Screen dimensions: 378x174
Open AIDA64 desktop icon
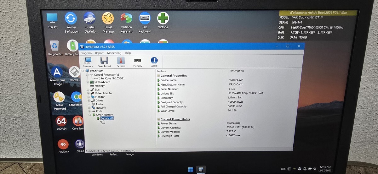[61, 123]
